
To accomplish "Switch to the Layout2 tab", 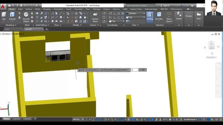I will (27, 119).
